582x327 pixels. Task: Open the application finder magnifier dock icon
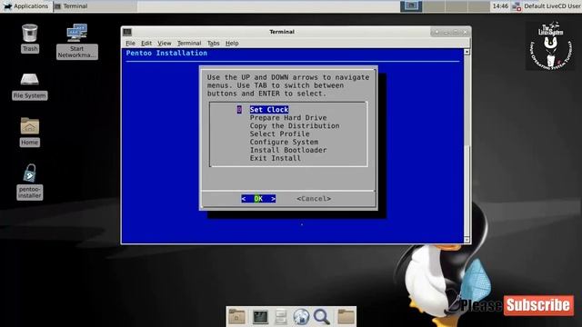point(322,317)
